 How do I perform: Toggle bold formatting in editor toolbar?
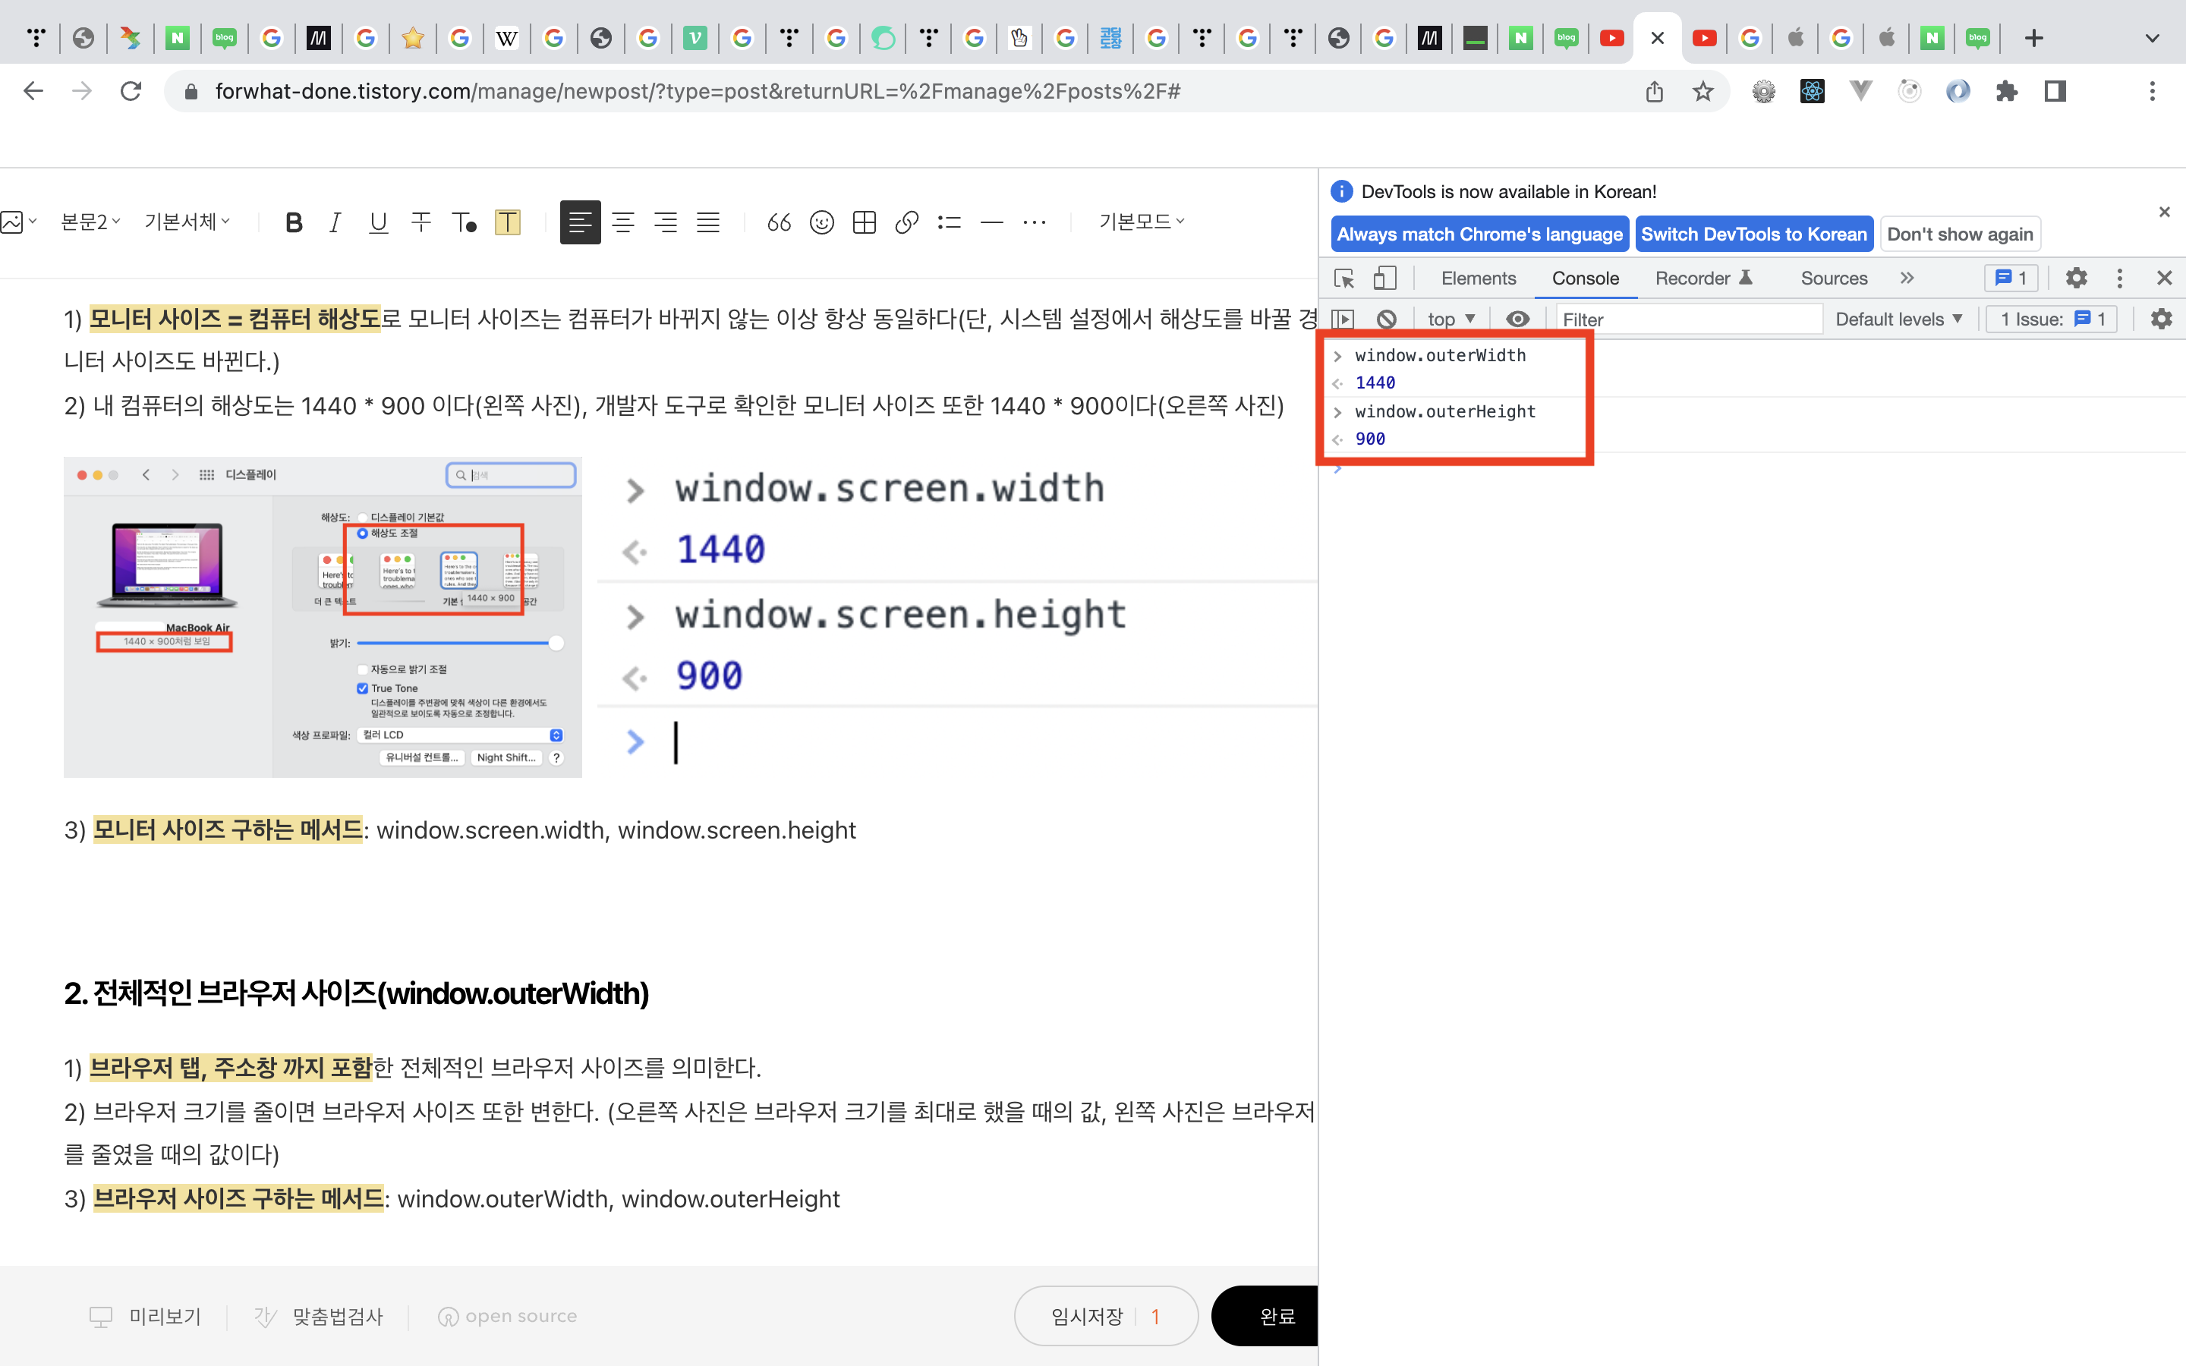tap(294, 222)
